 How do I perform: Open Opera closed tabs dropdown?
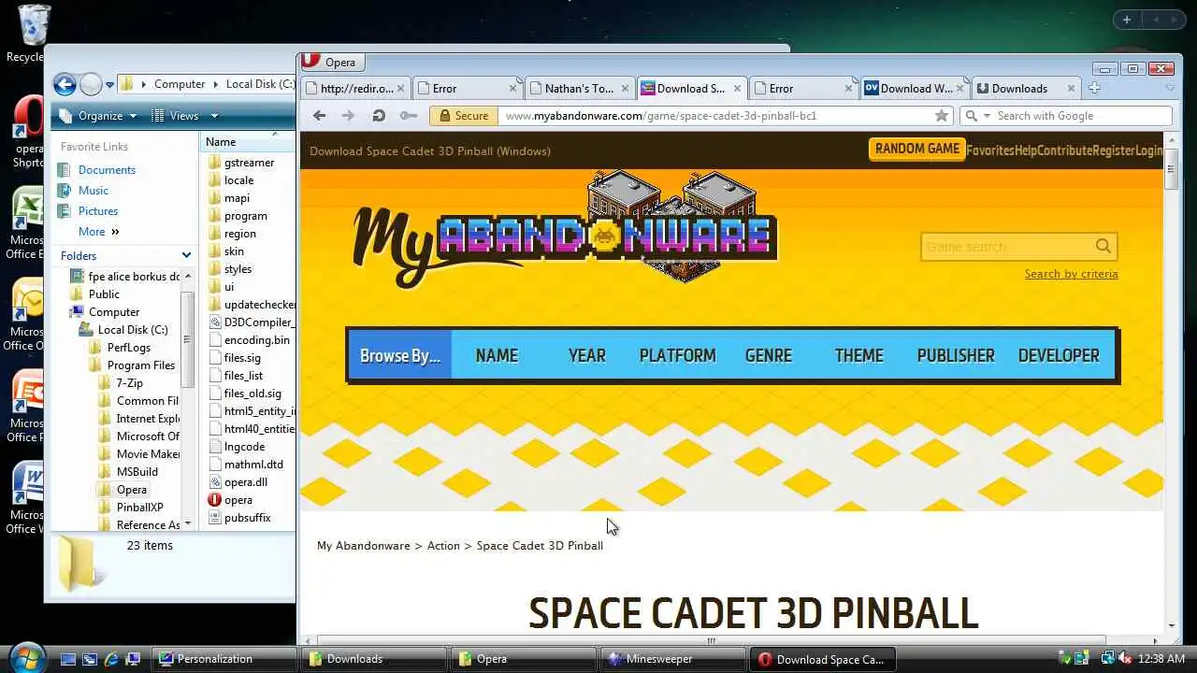(1169, 88)
